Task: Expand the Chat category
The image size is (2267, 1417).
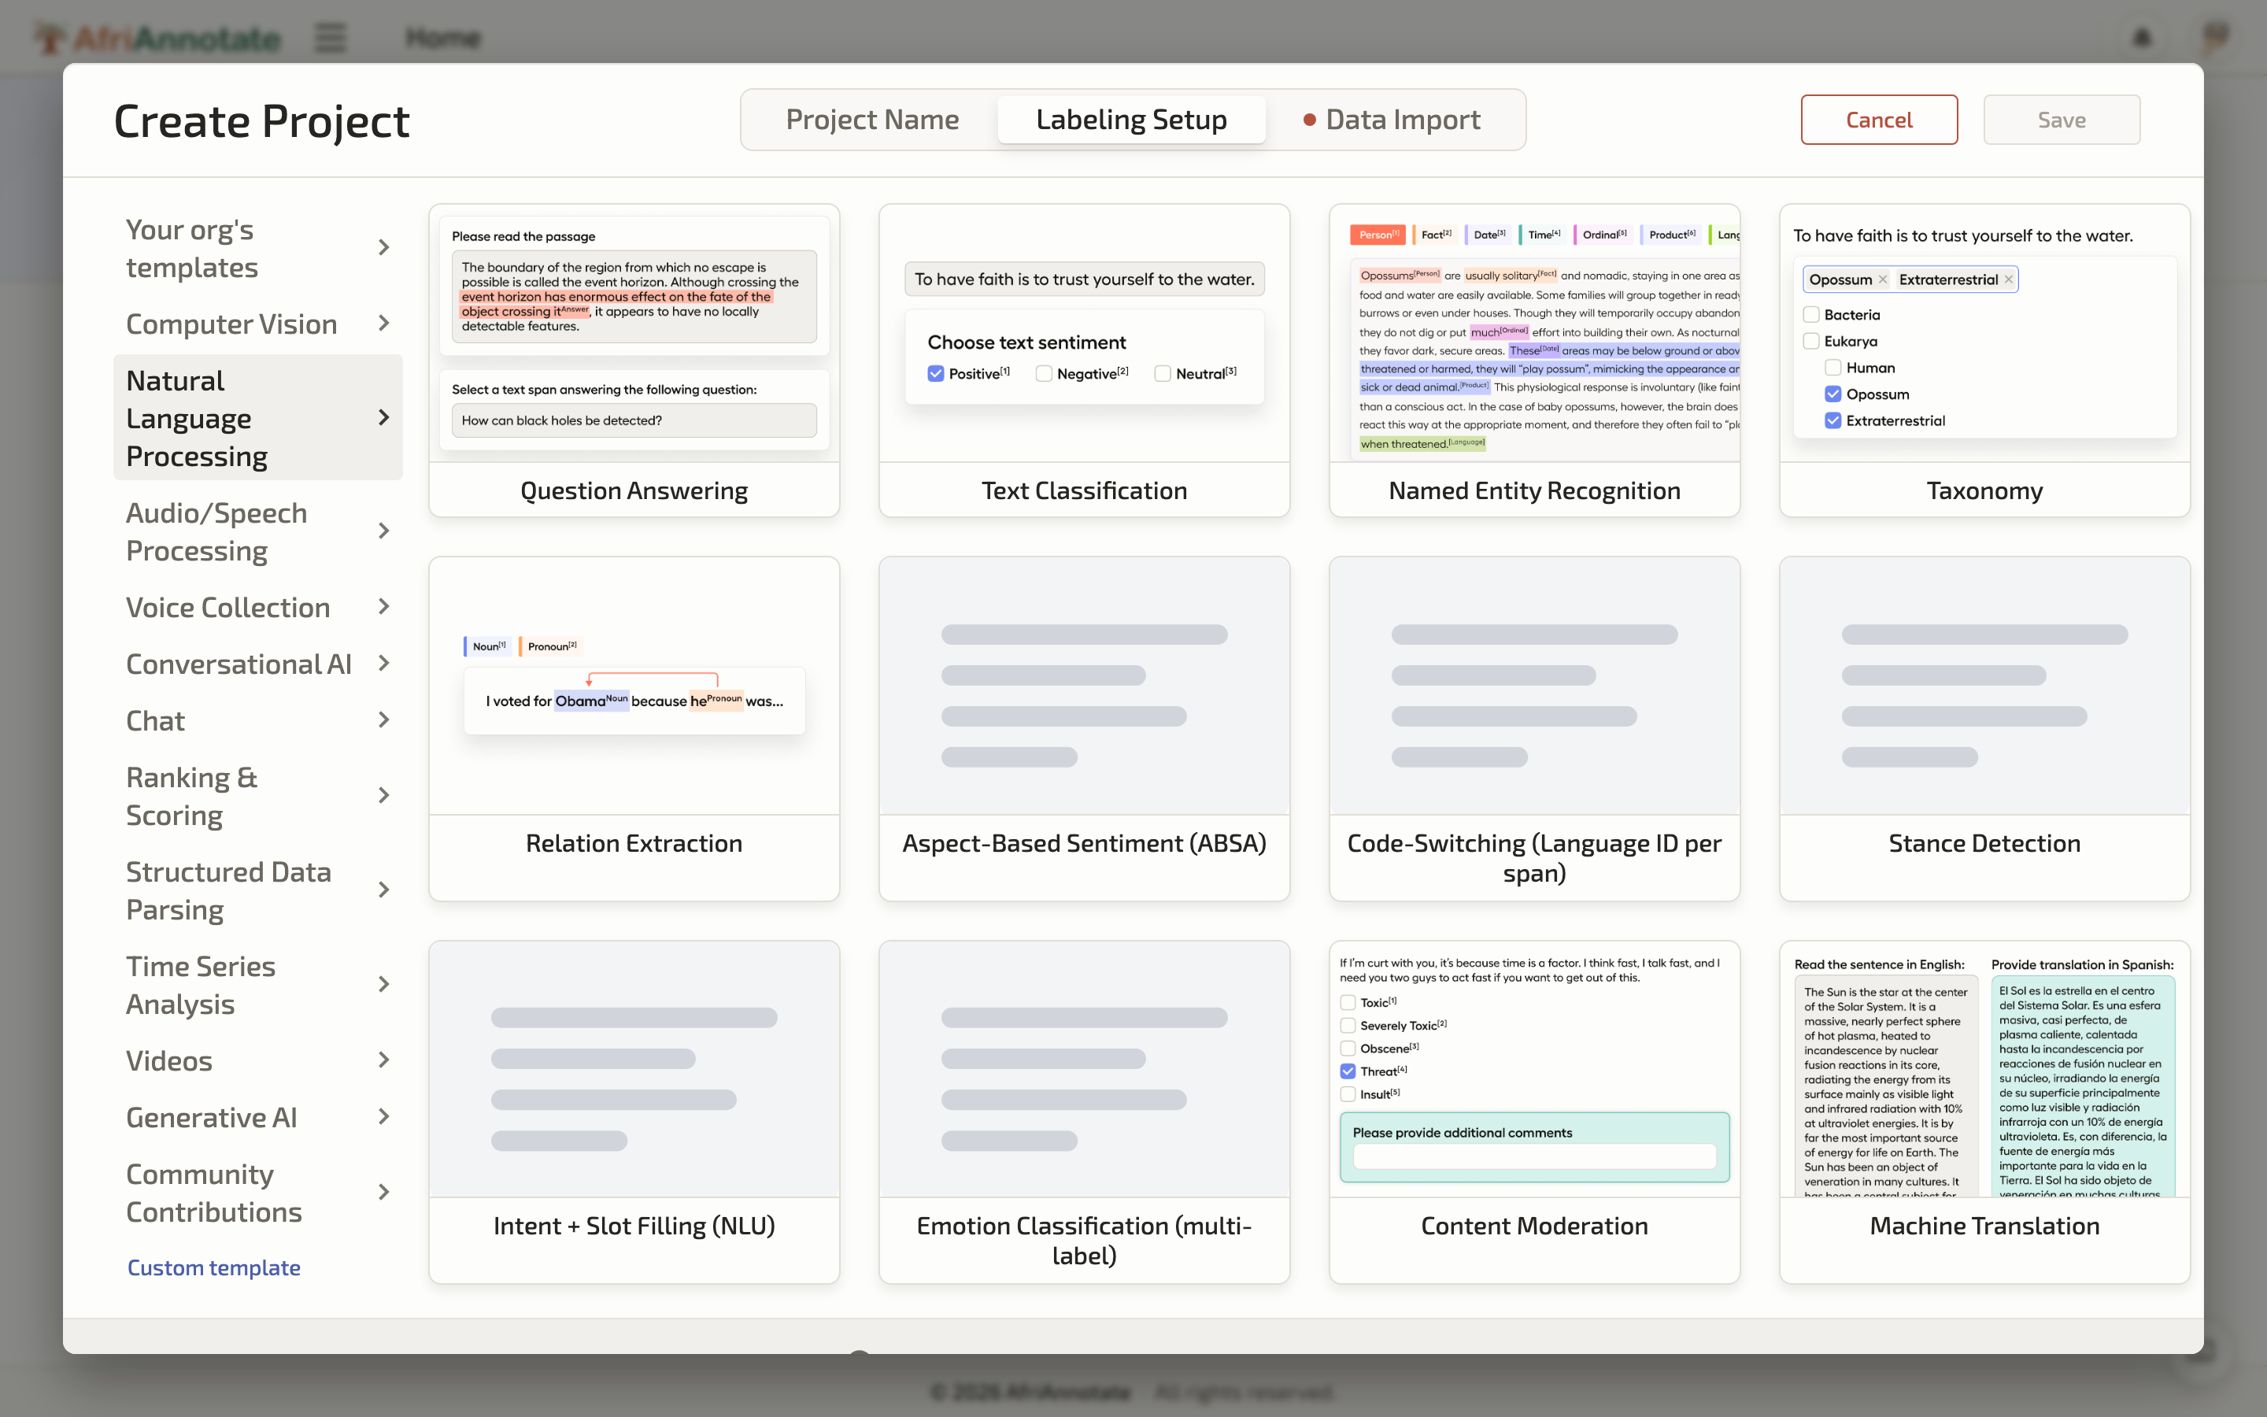Action: click(257, 720)
